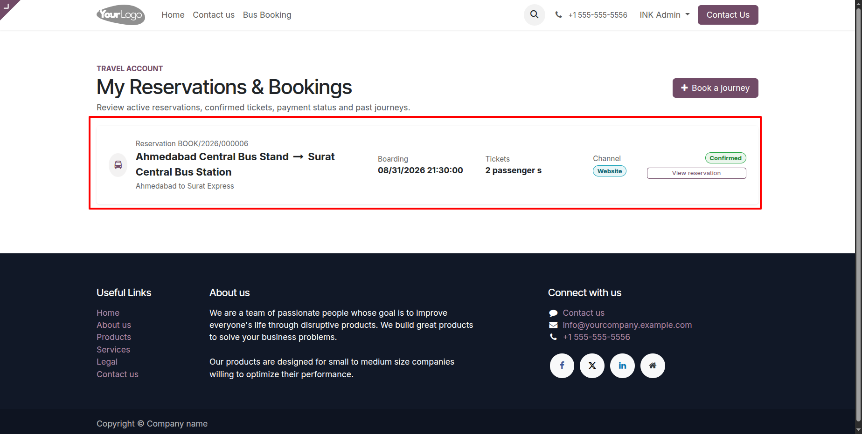Screen dimensions: 862x434
Task: Click the footer phone icon
Action: tap(553, 337)
